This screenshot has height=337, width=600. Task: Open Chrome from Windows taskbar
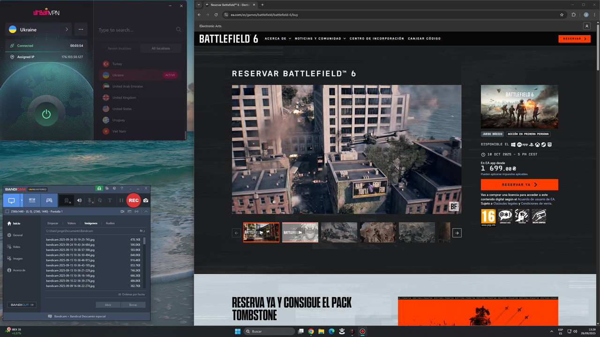311,331
